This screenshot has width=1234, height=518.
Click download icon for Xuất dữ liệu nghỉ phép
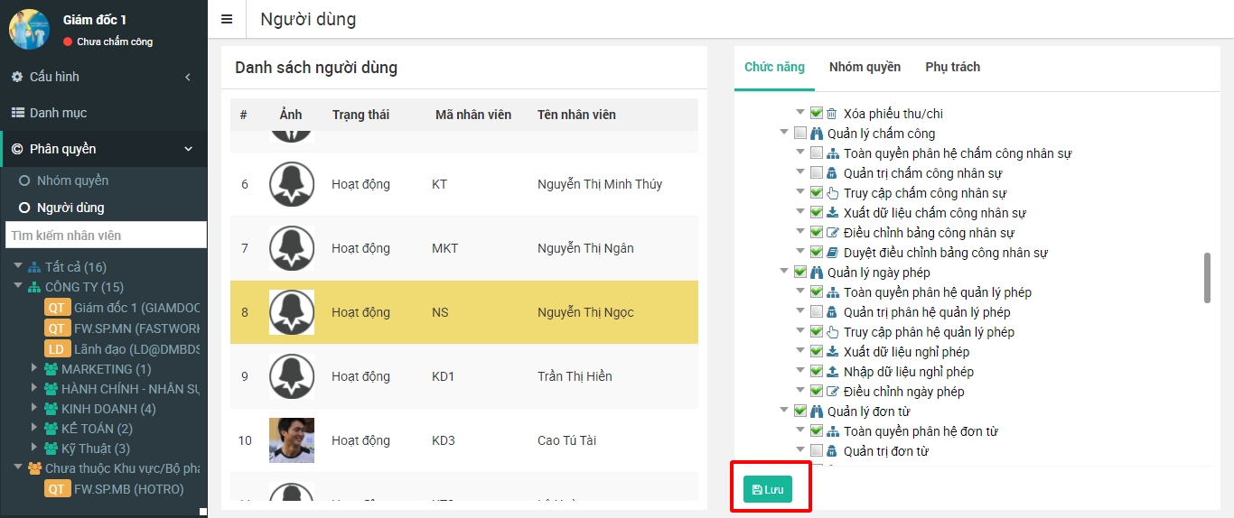[x=832, y=352]
